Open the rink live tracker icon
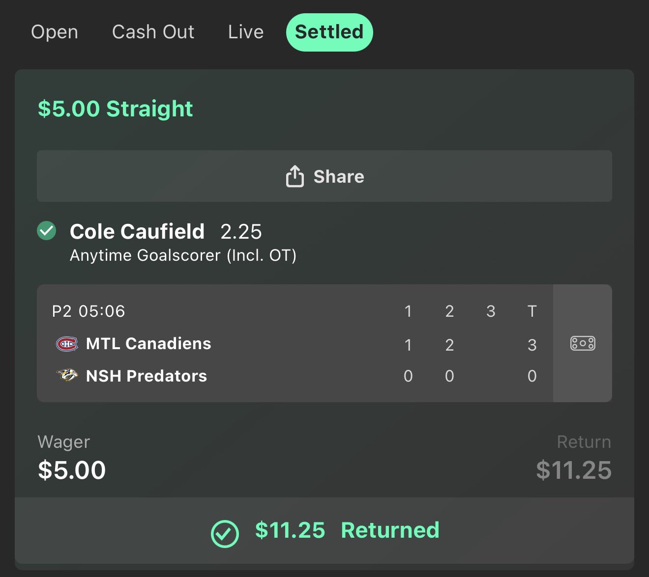 pyautogui.click(x=583, y=343)
